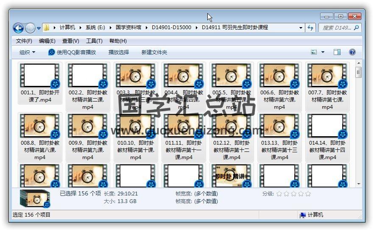Open the recent locations dropdown arrow
This screenshot has width=374, height=231.
[39, 28]
